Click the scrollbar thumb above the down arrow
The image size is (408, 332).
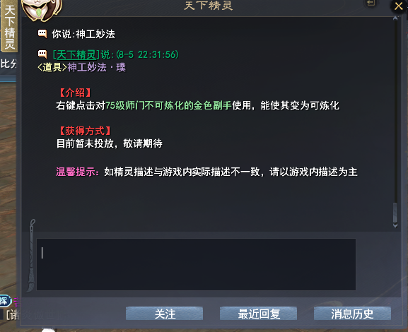tap(395, 213)
